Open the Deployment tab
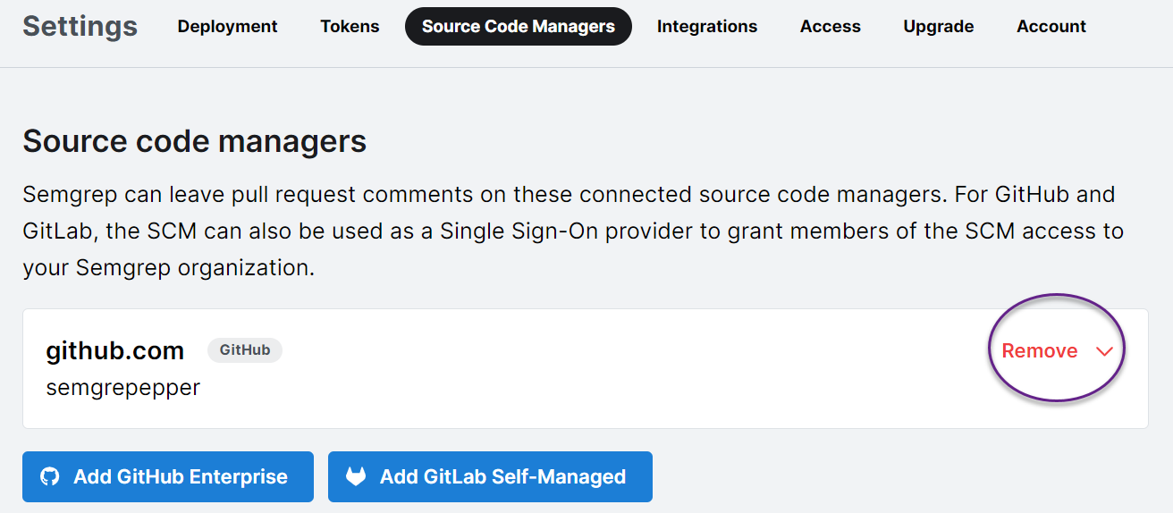1173x513 pixels. click(x=227, y=27)
